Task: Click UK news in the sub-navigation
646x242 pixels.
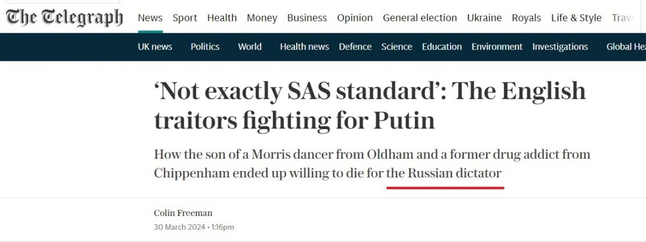Action: [155, 47]
